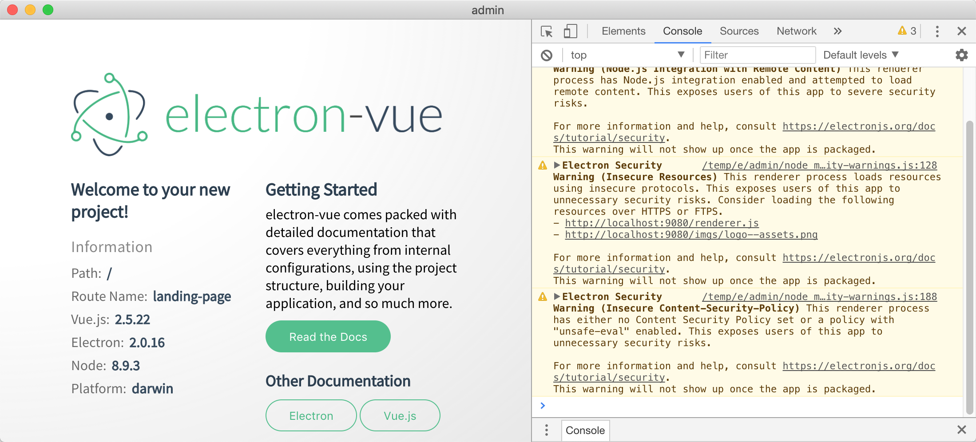
Task: Expand the Insecure Resources warning triangle
Action: 557,165
